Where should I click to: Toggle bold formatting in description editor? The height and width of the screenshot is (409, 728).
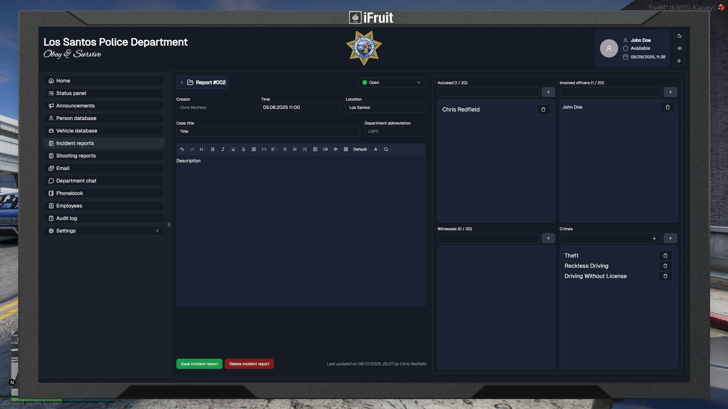point(213,149)
